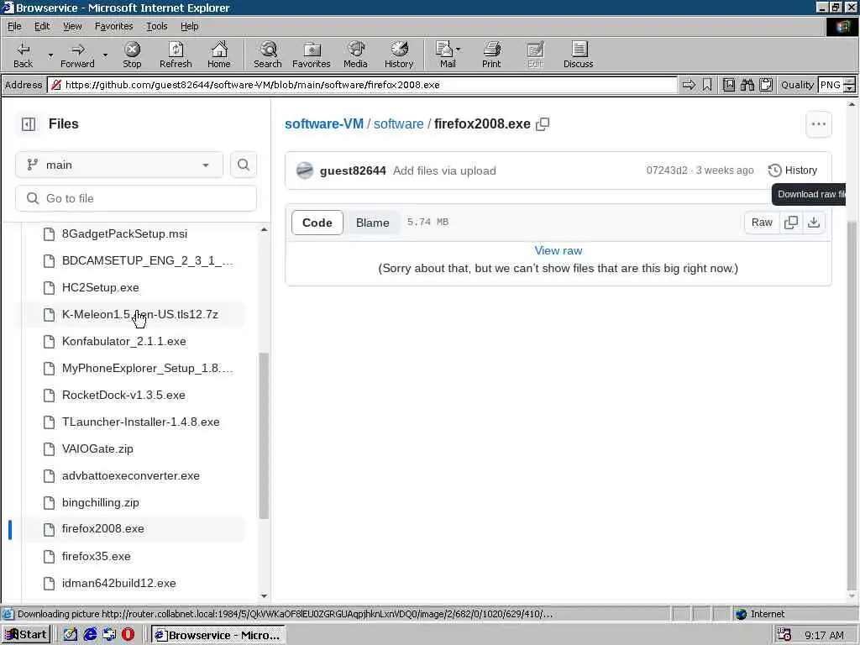This screenshot has width=860, height=645.
Task: Open the Help menu
Action: (189, 26)
